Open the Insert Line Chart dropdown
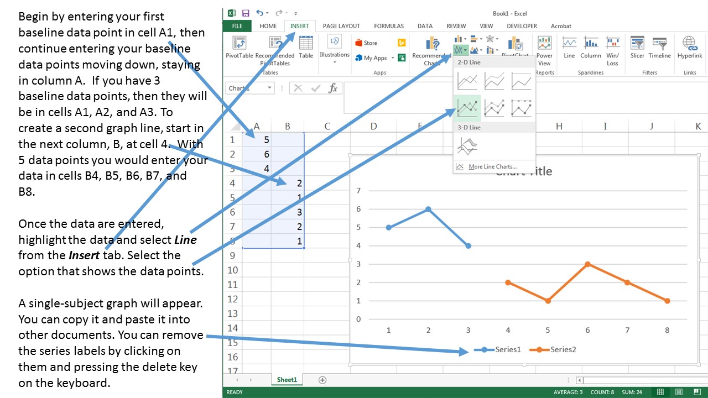 click(x=461, y=50)
